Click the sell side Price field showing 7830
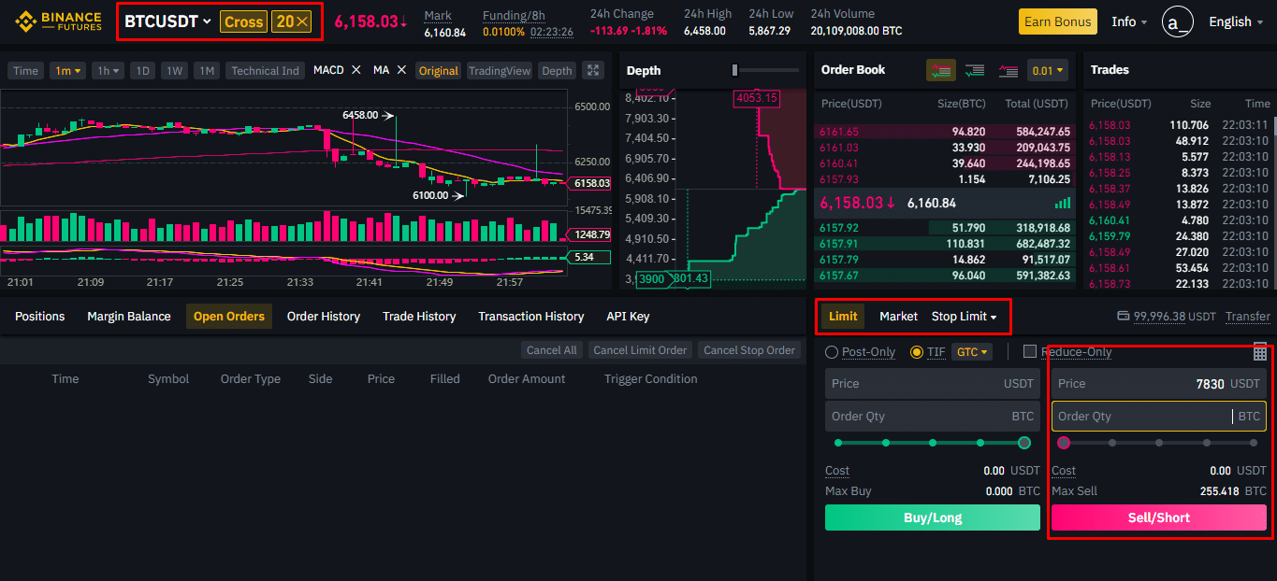Screen dimensions: 1277x581 1159,384
